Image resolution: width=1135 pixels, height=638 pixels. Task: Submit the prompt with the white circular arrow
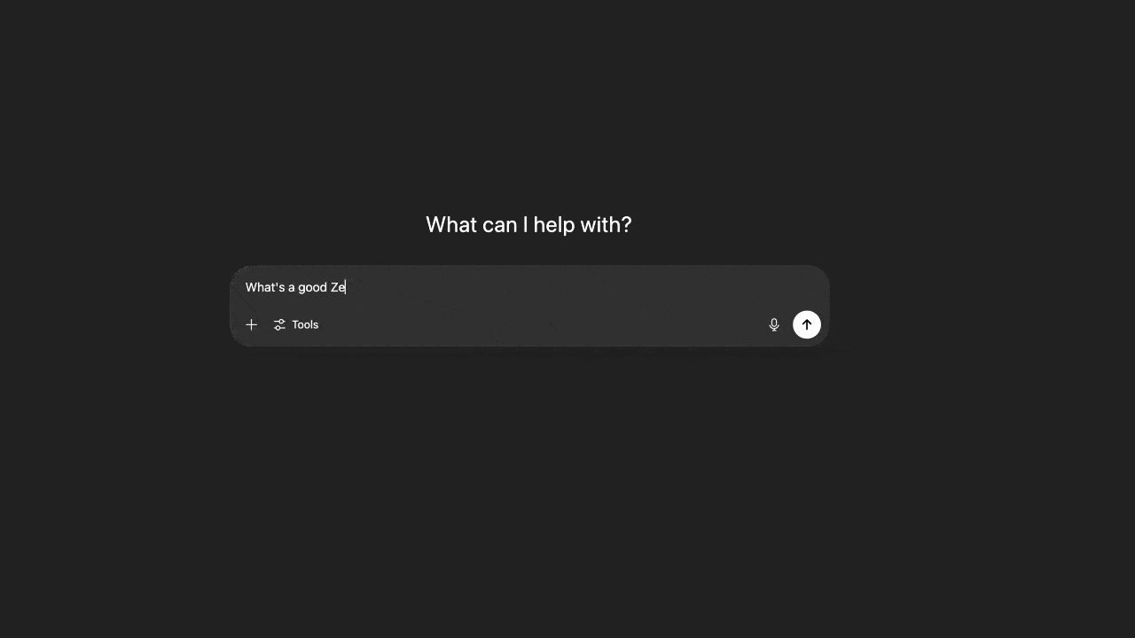807,324
